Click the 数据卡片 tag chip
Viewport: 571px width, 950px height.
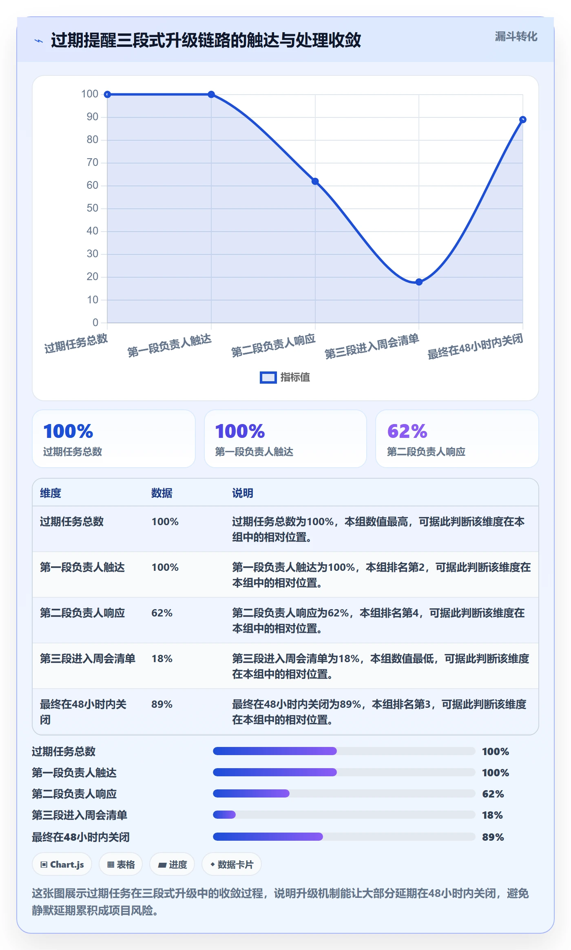[232, 864]
